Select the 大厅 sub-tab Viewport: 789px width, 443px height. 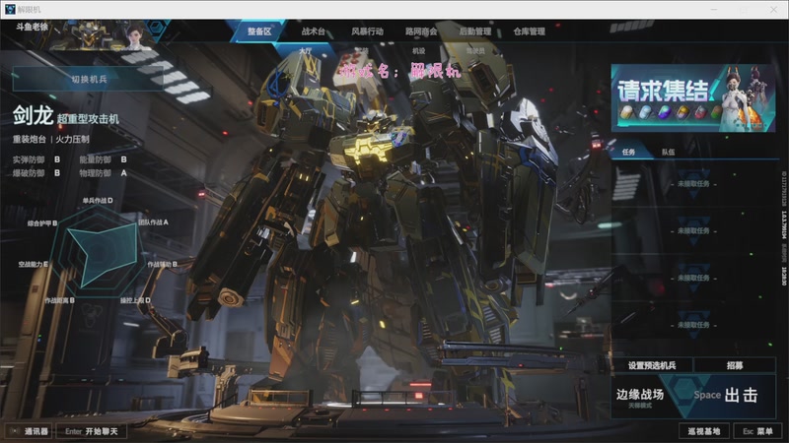[306, 51]
